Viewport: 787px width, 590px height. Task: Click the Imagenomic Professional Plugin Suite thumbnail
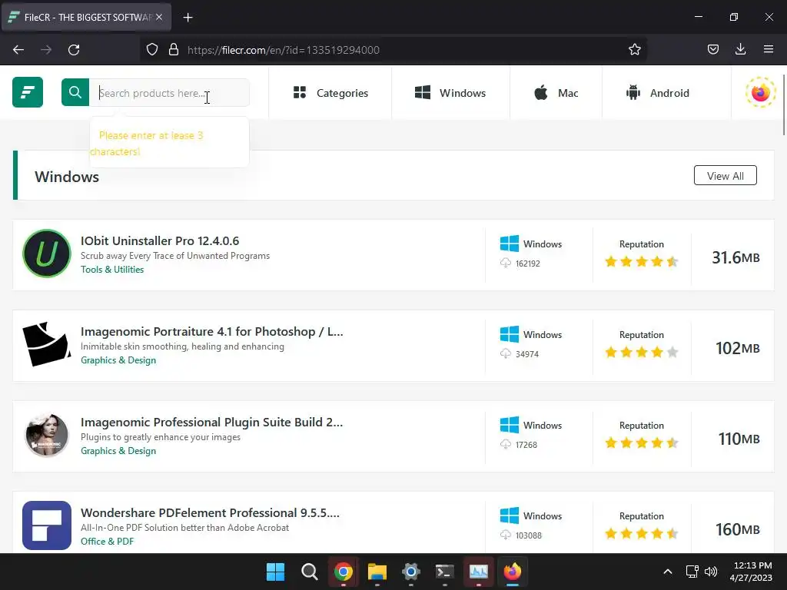tap(47, 435)
